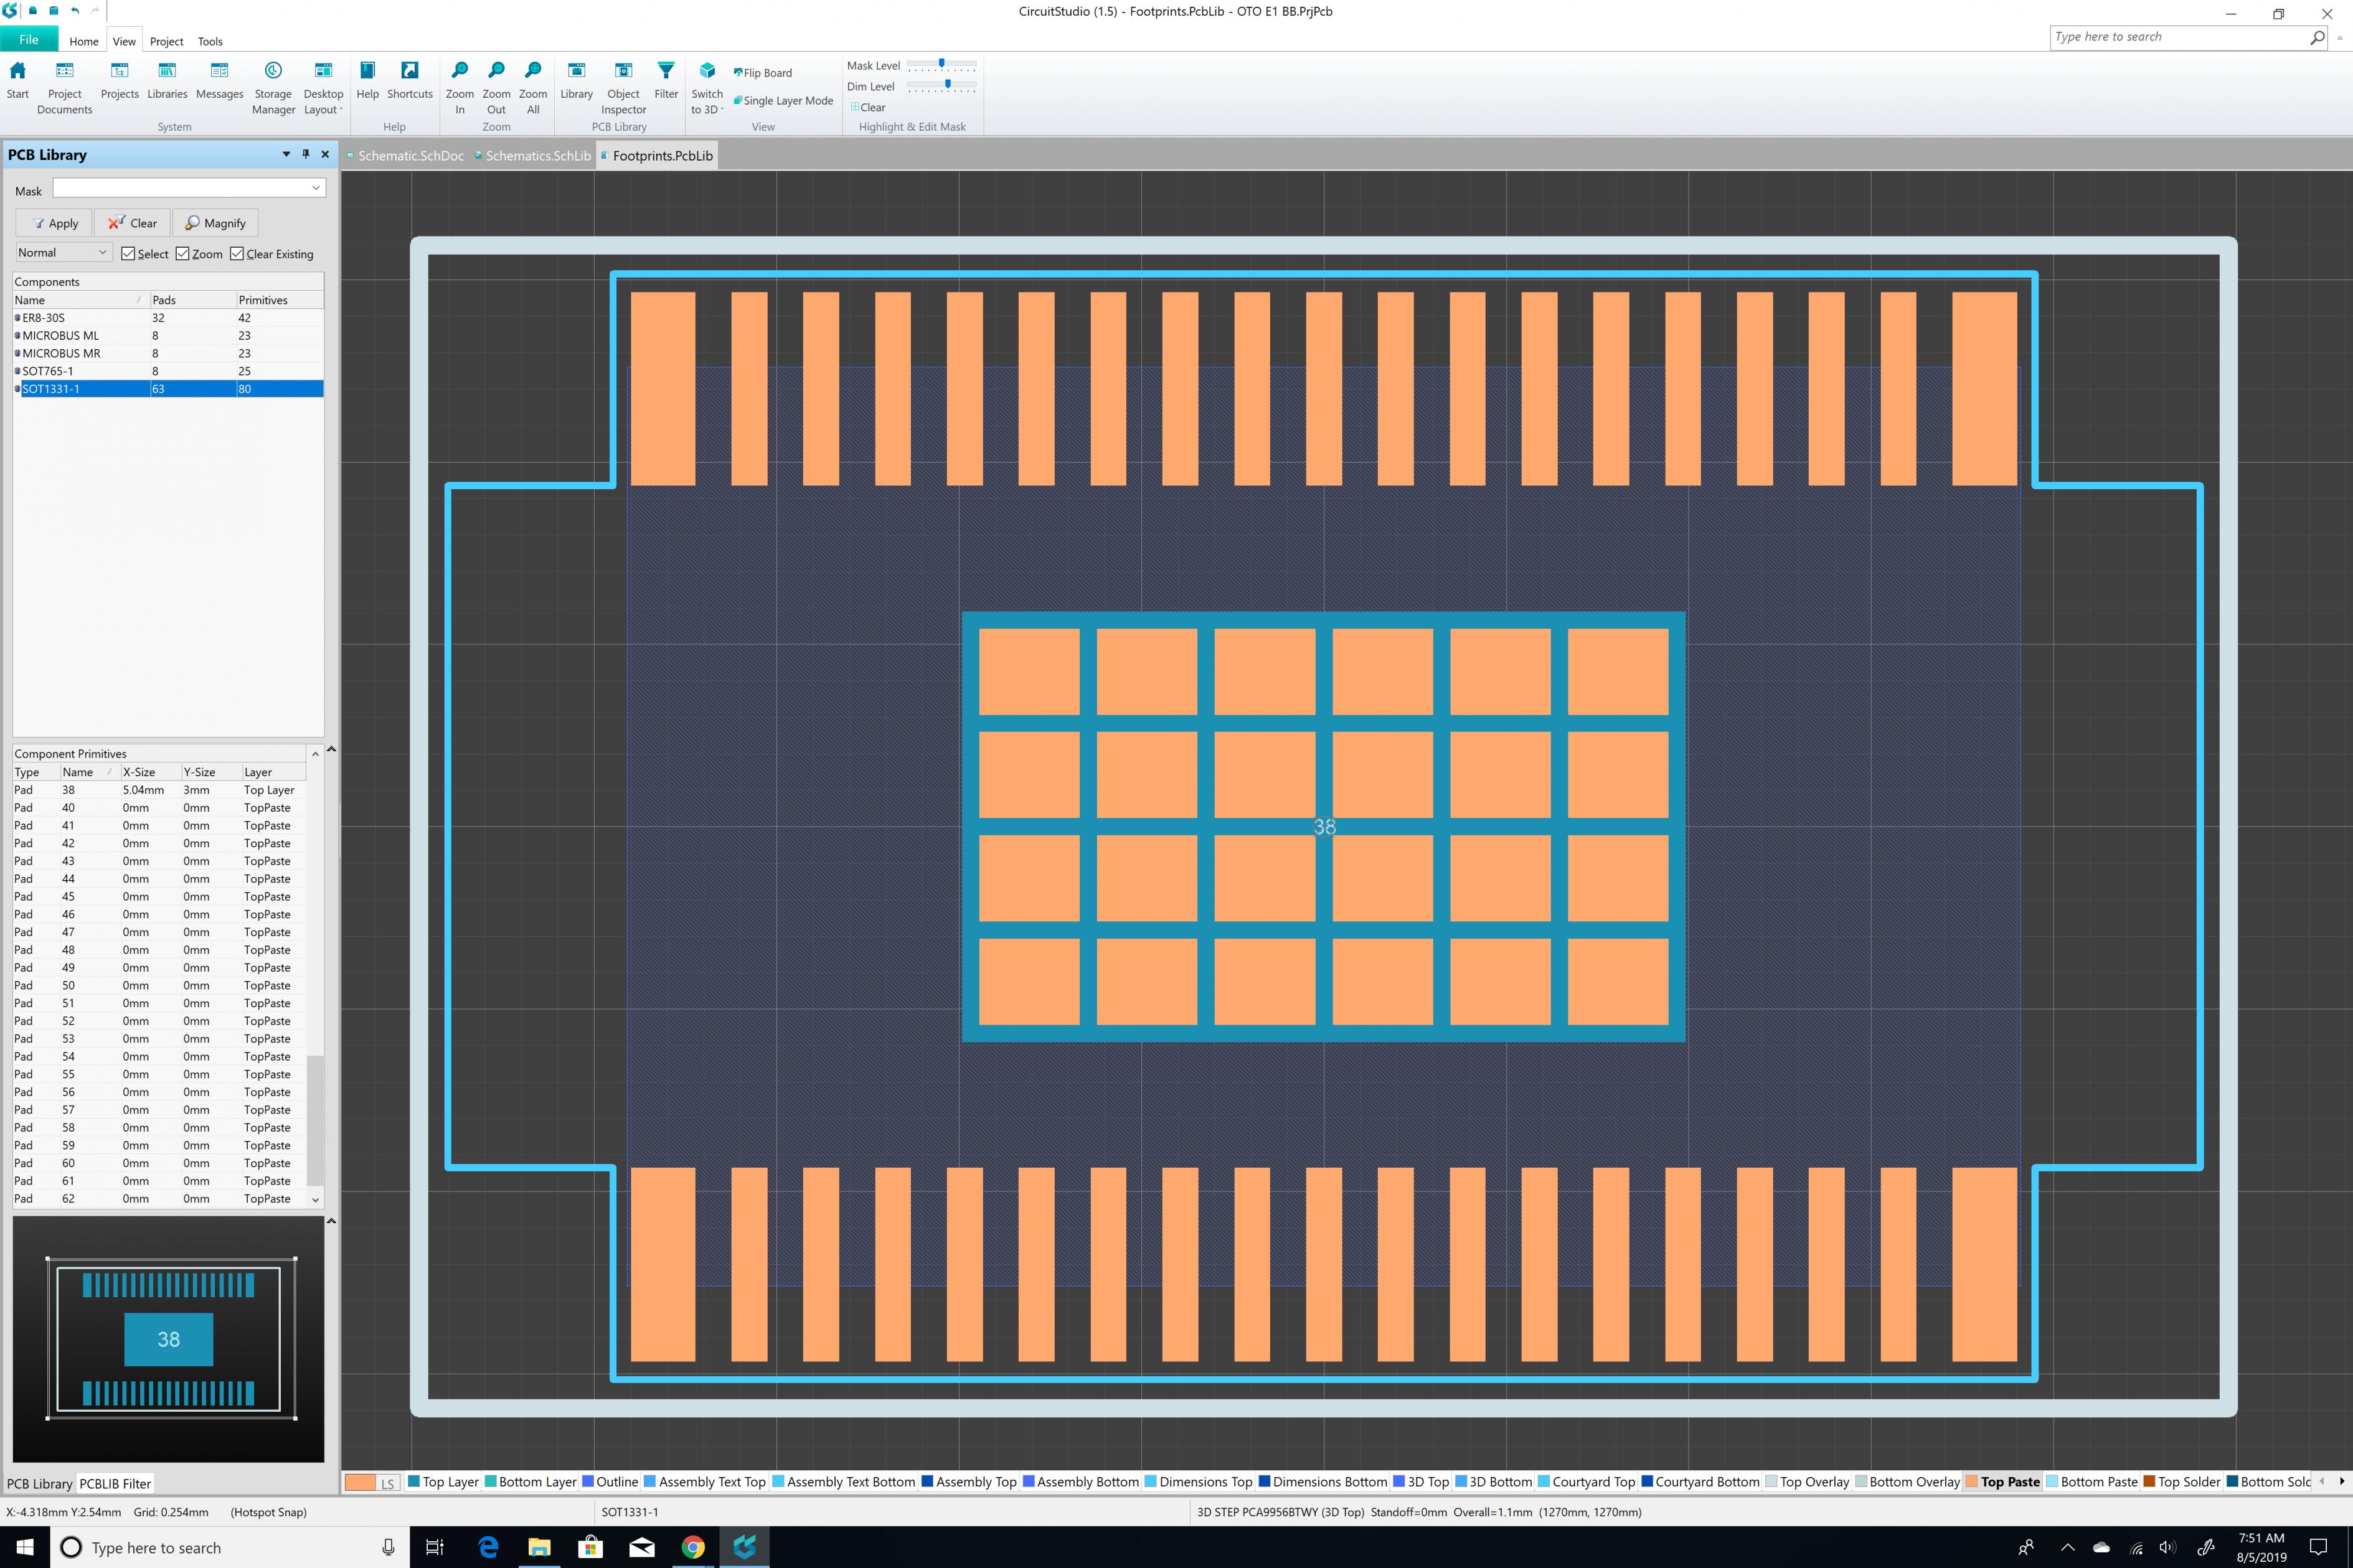2353x1568 pixels.
Task: Select the ER8-30S component
Action: pyautogui.click(x=168, y=318)
